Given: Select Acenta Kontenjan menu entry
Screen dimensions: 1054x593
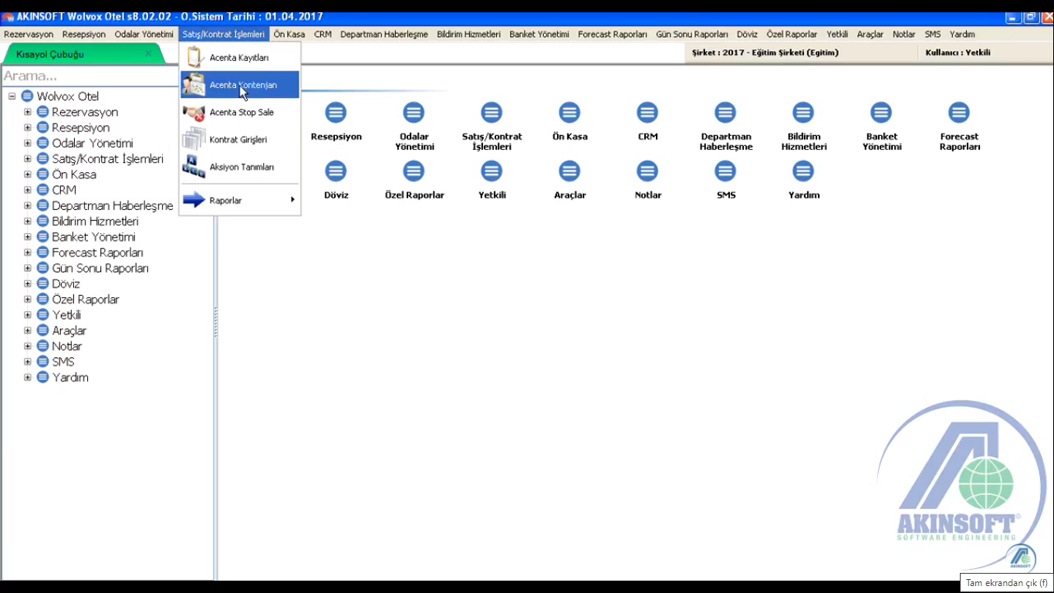Looking at the screenshot, I should tap(240, 85).
